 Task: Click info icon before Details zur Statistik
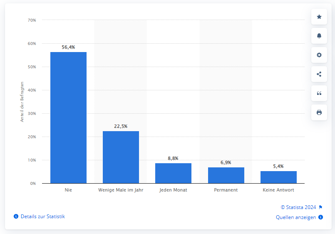[x=16, y=216]
